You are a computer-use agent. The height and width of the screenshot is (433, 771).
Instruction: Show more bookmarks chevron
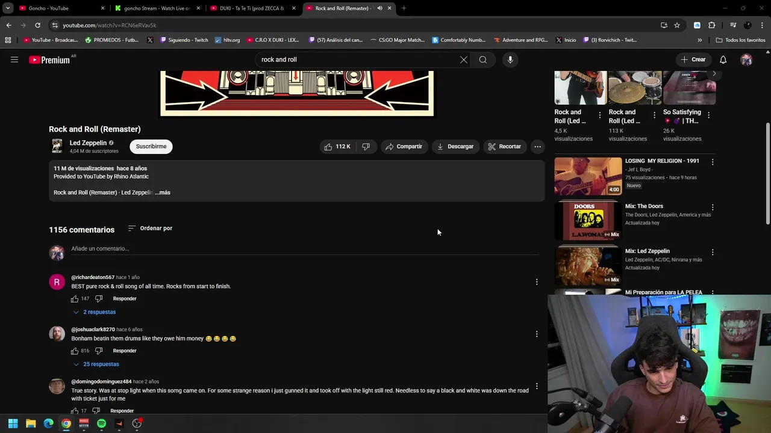[699, 40]
